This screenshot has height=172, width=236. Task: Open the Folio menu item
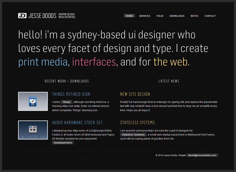(160, 16)
